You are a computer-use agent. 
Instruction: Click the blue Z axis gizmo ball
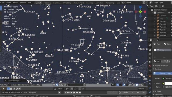click(140, 7)
